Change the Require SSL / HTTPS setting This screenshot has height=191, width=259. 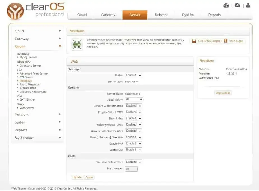click(133, 112)
